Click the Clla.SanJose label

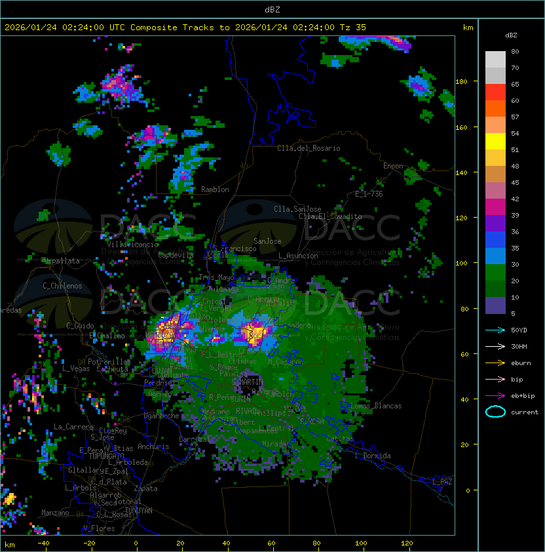click(297, 209)
